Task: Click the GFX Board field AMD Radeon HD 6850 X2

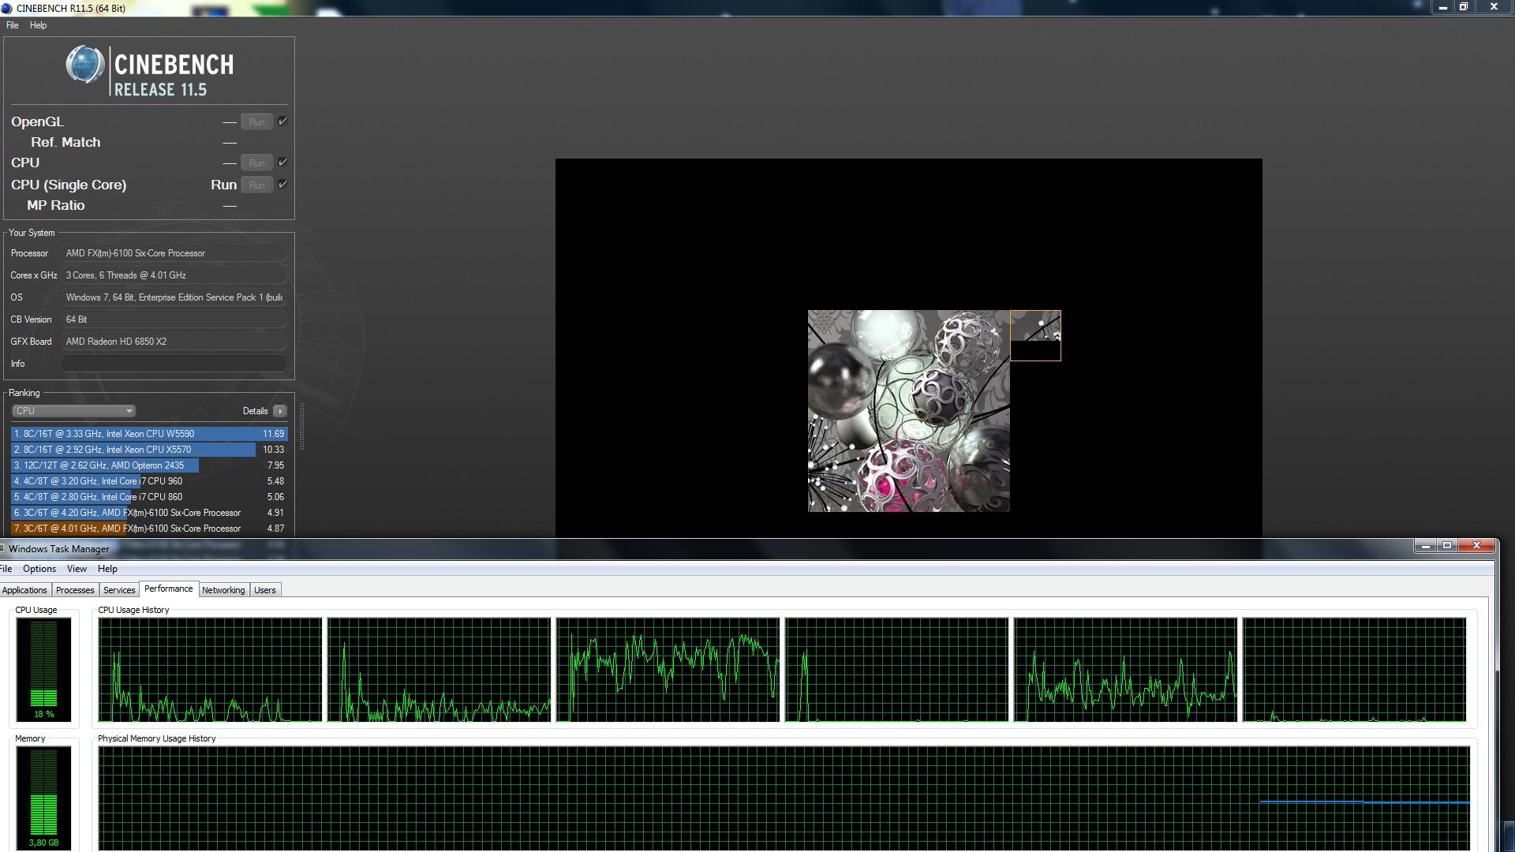Action: 174,342
